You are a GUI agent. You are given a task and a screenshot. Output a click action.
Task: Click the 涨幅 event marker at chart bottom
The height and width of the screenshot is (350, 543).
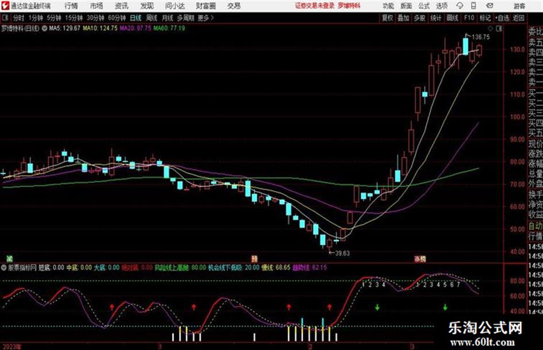point(420,259)
